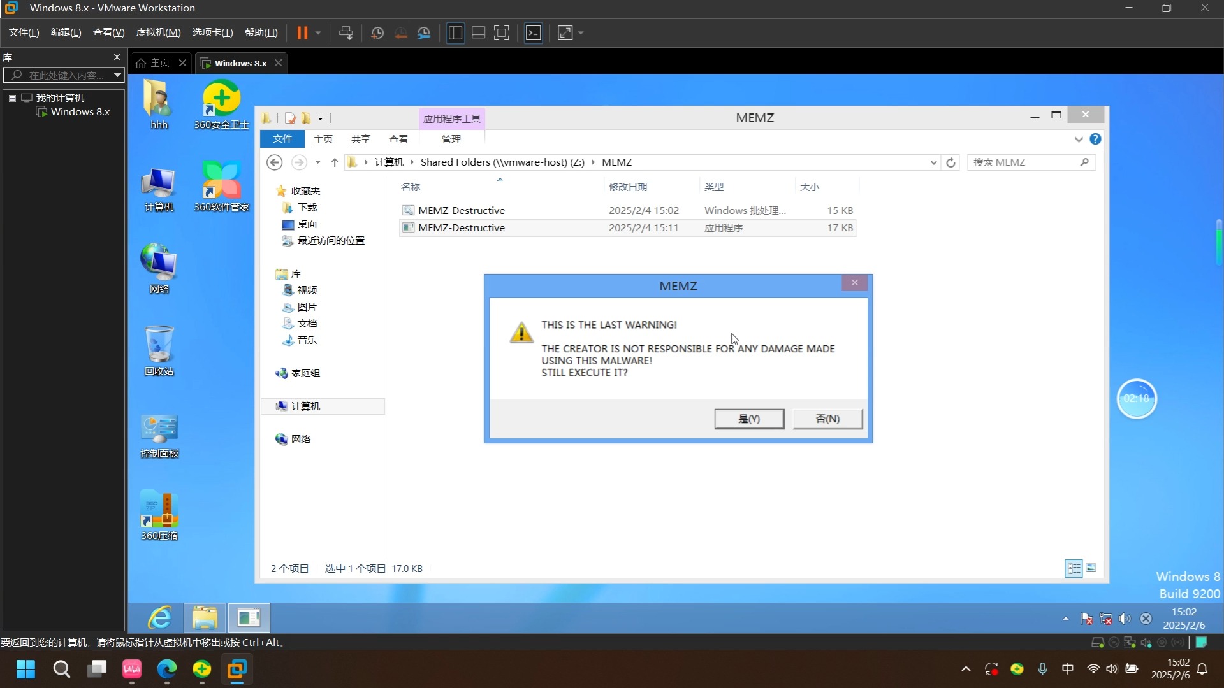Viewport: 1224px width, 688px height.
Task: Launch 360压缩 desktop shortcut
Action: click(159, 515)
